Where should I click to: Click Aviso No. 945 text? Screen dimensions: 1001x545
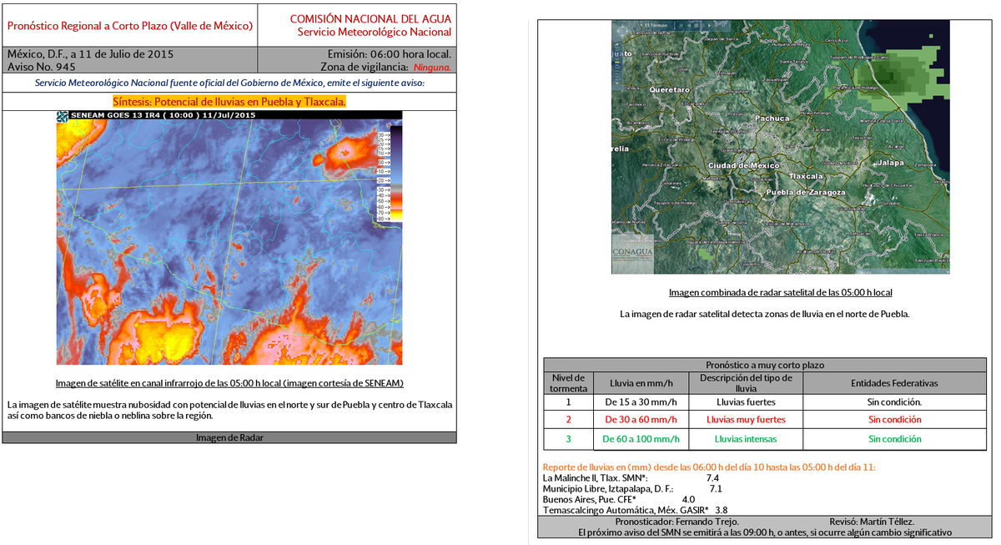42,66
